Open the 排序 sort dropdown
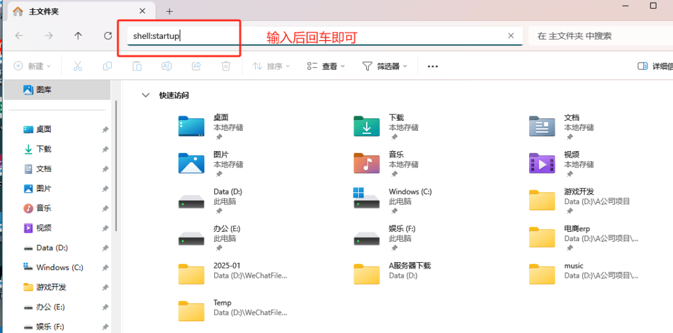 pyautogui.click(x=271, y=66)
